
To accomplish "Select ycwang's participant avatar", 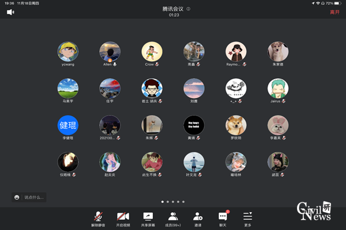I will point(68,52).
